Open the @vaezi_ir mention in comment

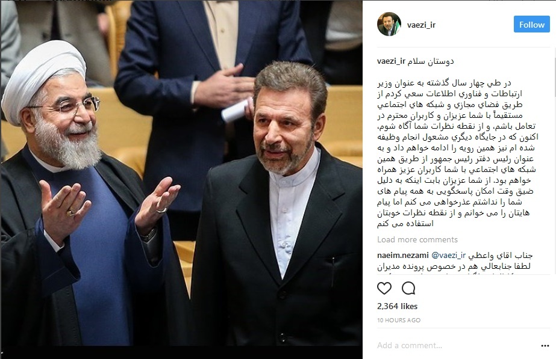[x=448, y=255]
